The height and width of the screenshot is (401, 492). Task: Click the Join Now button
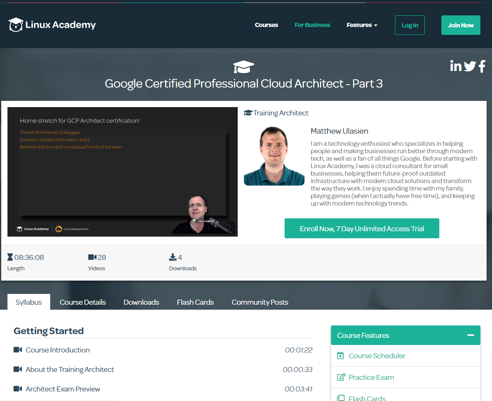[460, 25]
